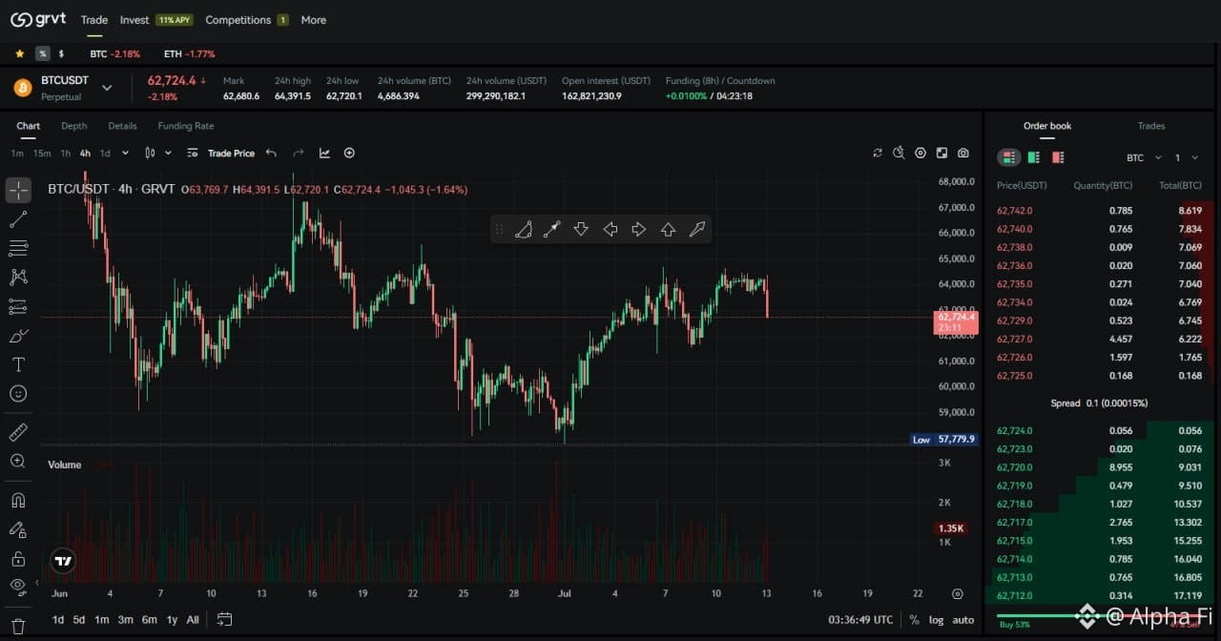Screen dimensions: 1221x641
Task: Select the 4h timeframe button
Action: 85,153
